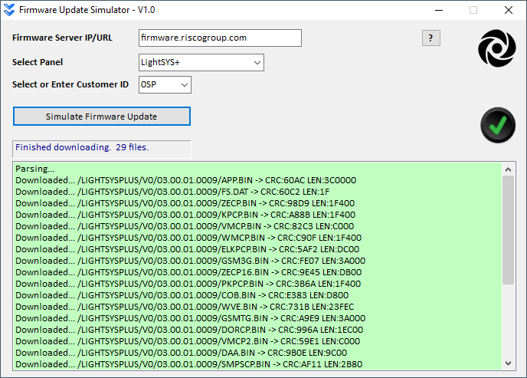This screenshot has width=527, height=378.
Task: Minimize the Firmware Update Simulator window
Action: 439,10
